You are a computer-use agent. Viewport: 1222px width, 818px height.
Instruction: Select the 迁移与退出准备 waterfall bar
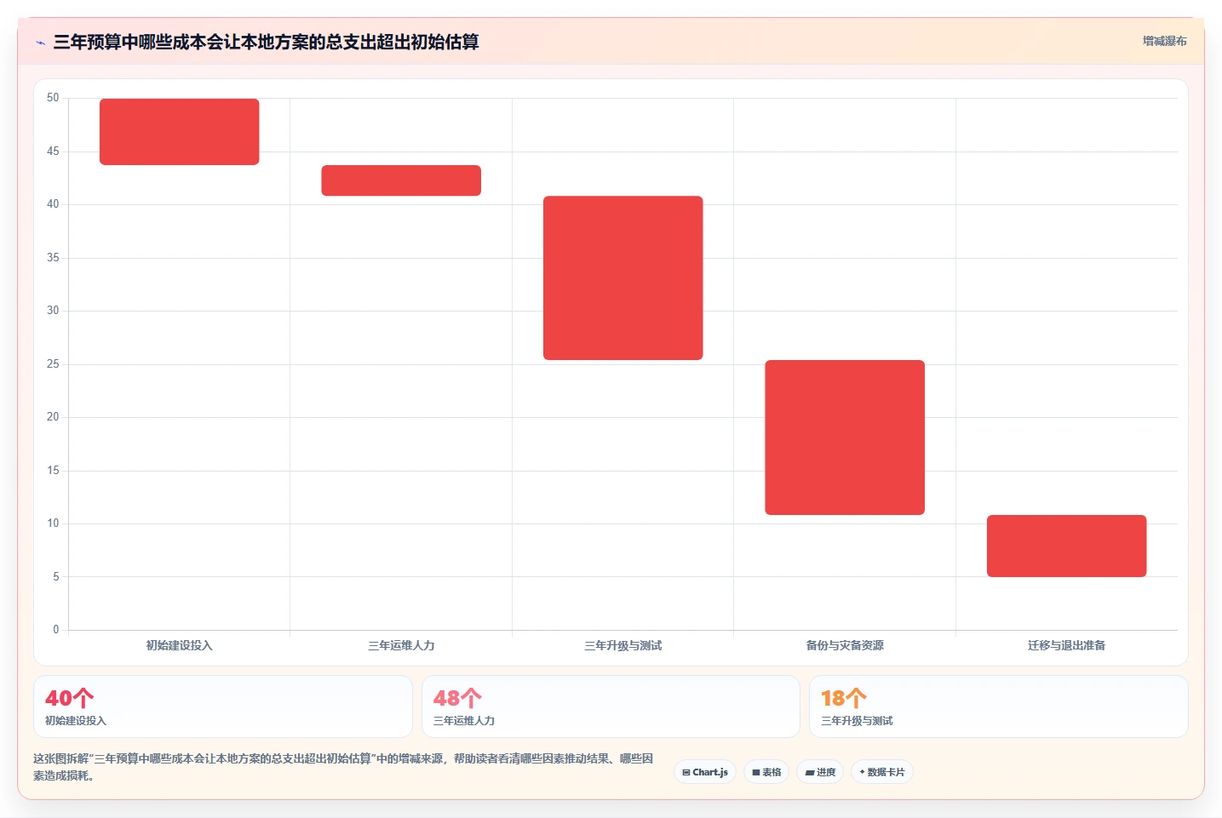click(x=1067, y=546)
